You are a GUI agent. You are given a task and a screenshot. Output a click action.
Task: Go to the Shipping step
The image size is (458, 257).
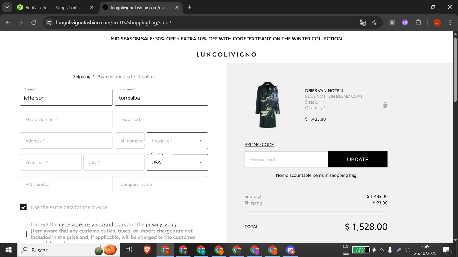82,76
